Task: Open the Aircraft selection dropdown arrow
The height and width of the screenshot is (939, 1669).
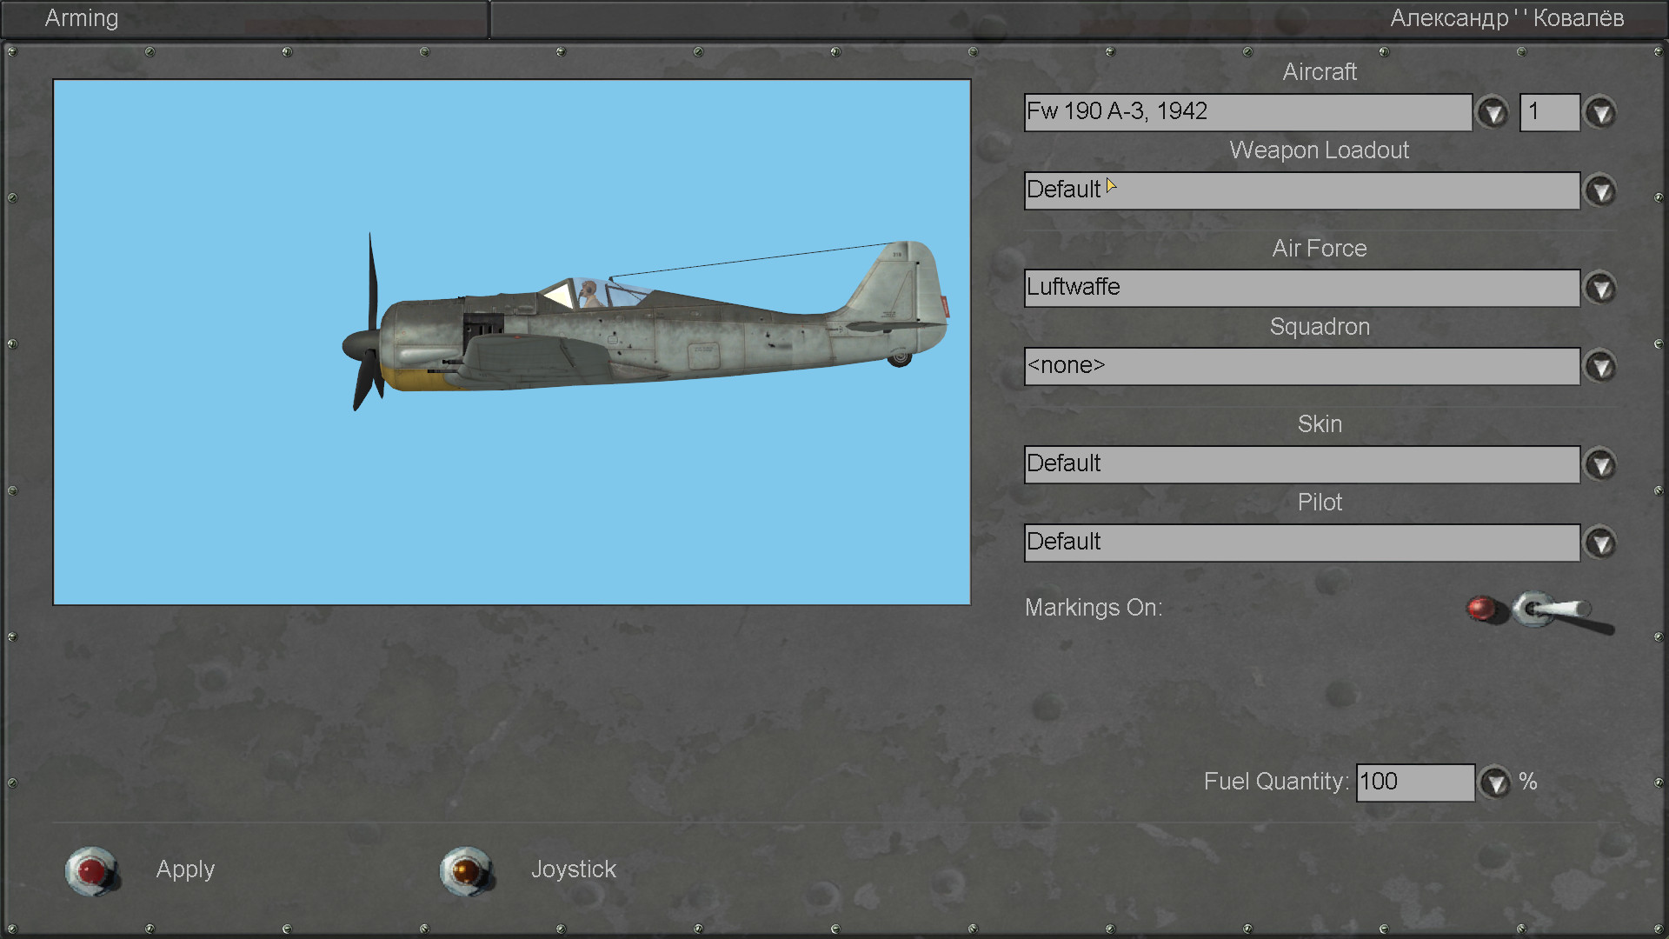Action: pyautogui.click(x=1493, y=113)
